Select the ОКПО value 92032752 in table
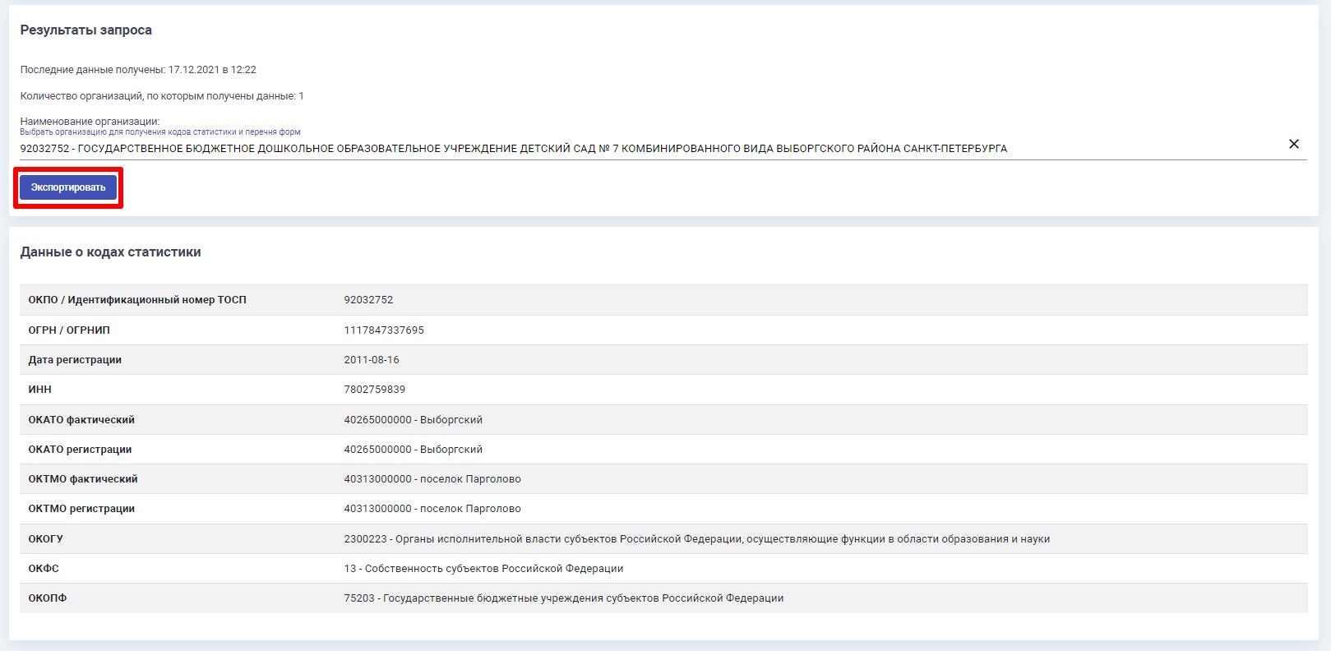Screen dimensions: 1331x651 click(x=368, y=300)
